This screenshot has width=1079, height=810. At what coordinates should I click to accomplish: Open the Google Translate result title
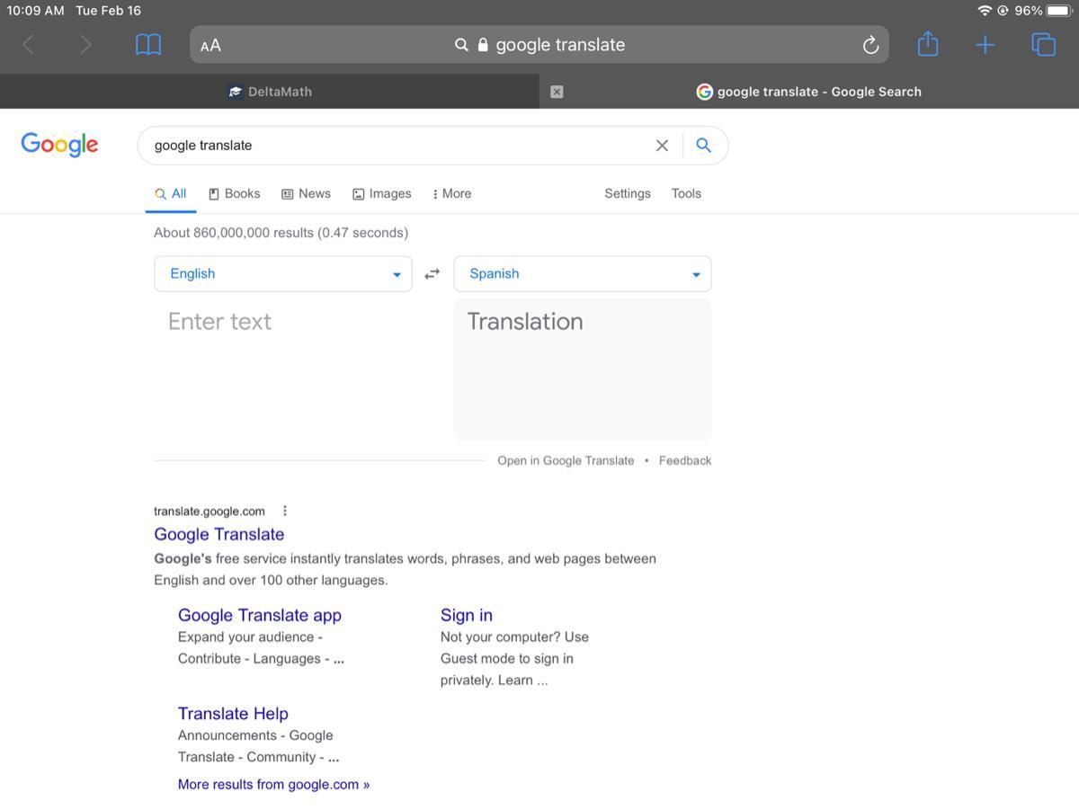tap(219, 534)
